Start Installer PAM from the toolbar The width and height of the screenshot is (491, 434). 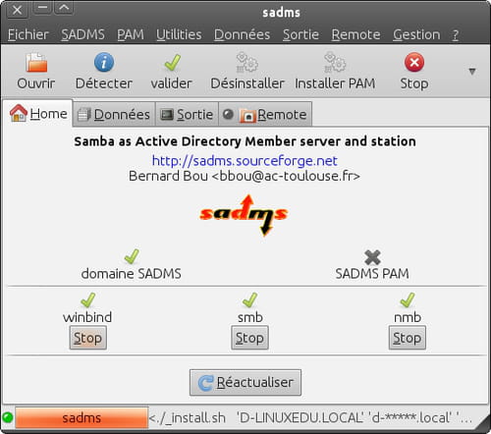(335, 62)
